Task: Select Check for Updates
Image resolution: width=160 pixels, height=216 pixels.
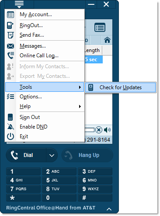Action: click(121, 87)
